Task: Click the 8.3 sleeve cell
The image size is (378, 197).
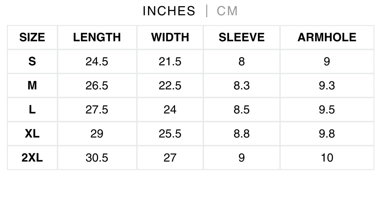Action: pyautogui.click(x=241, y=85)
